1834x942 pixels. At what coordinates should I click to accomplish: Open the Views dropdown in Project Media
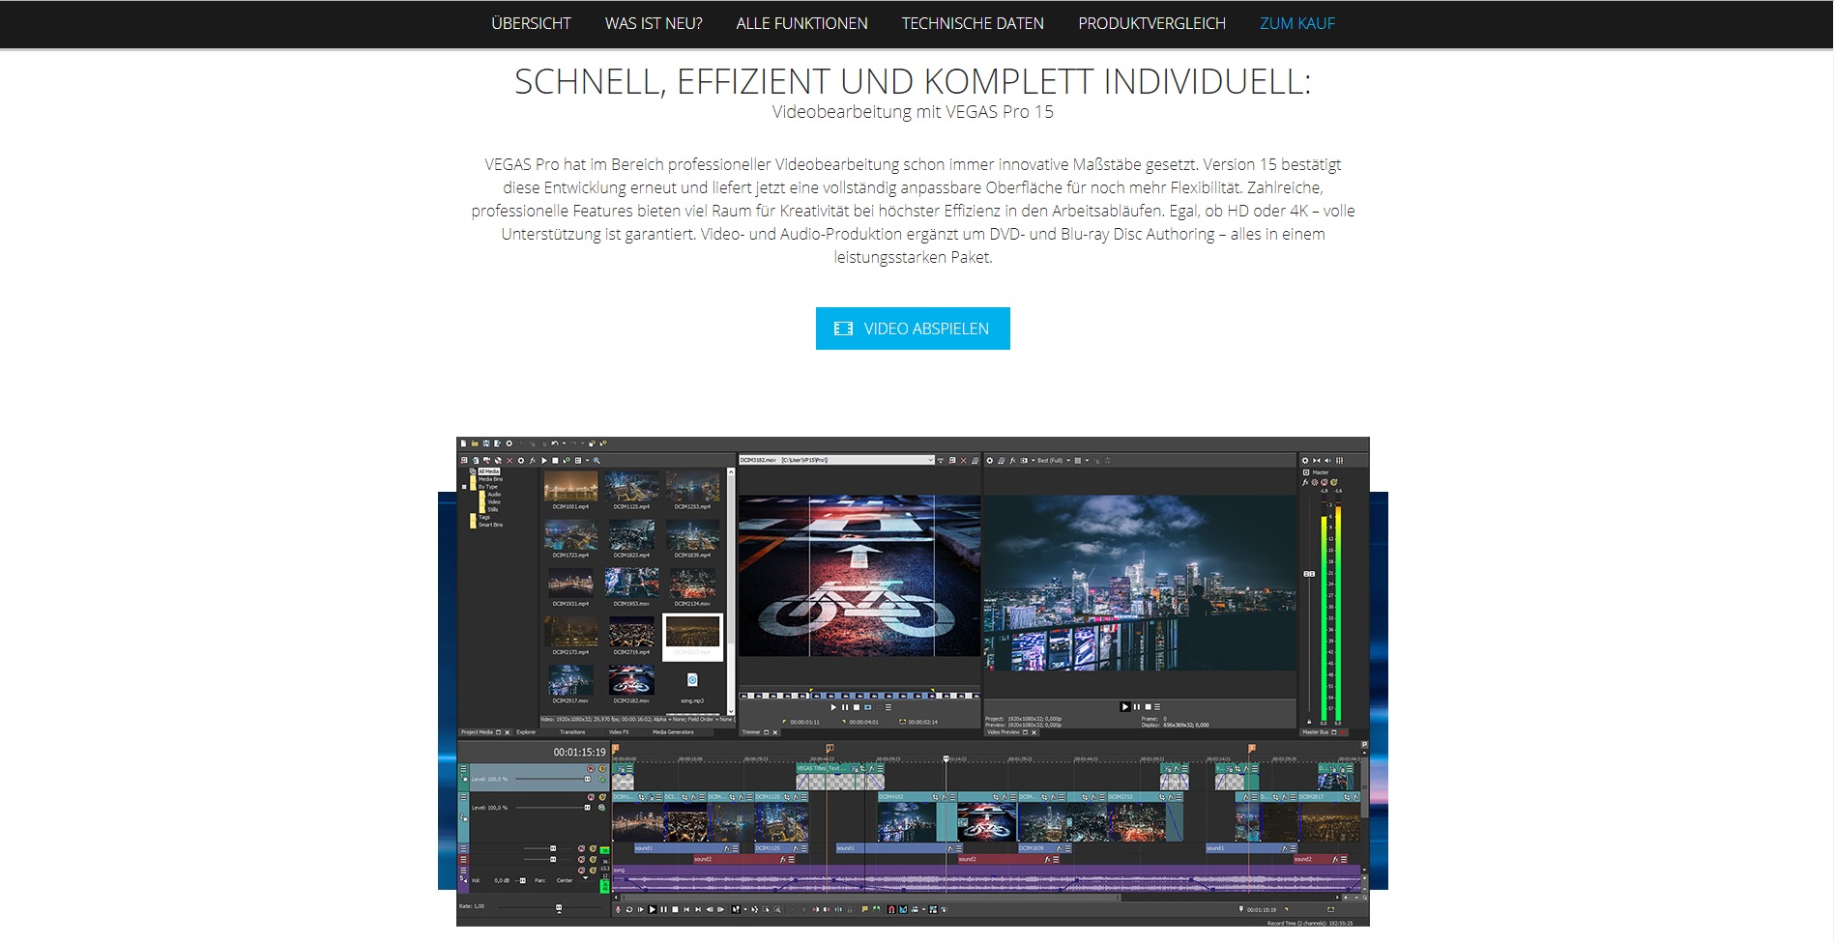tap(588, 461)
